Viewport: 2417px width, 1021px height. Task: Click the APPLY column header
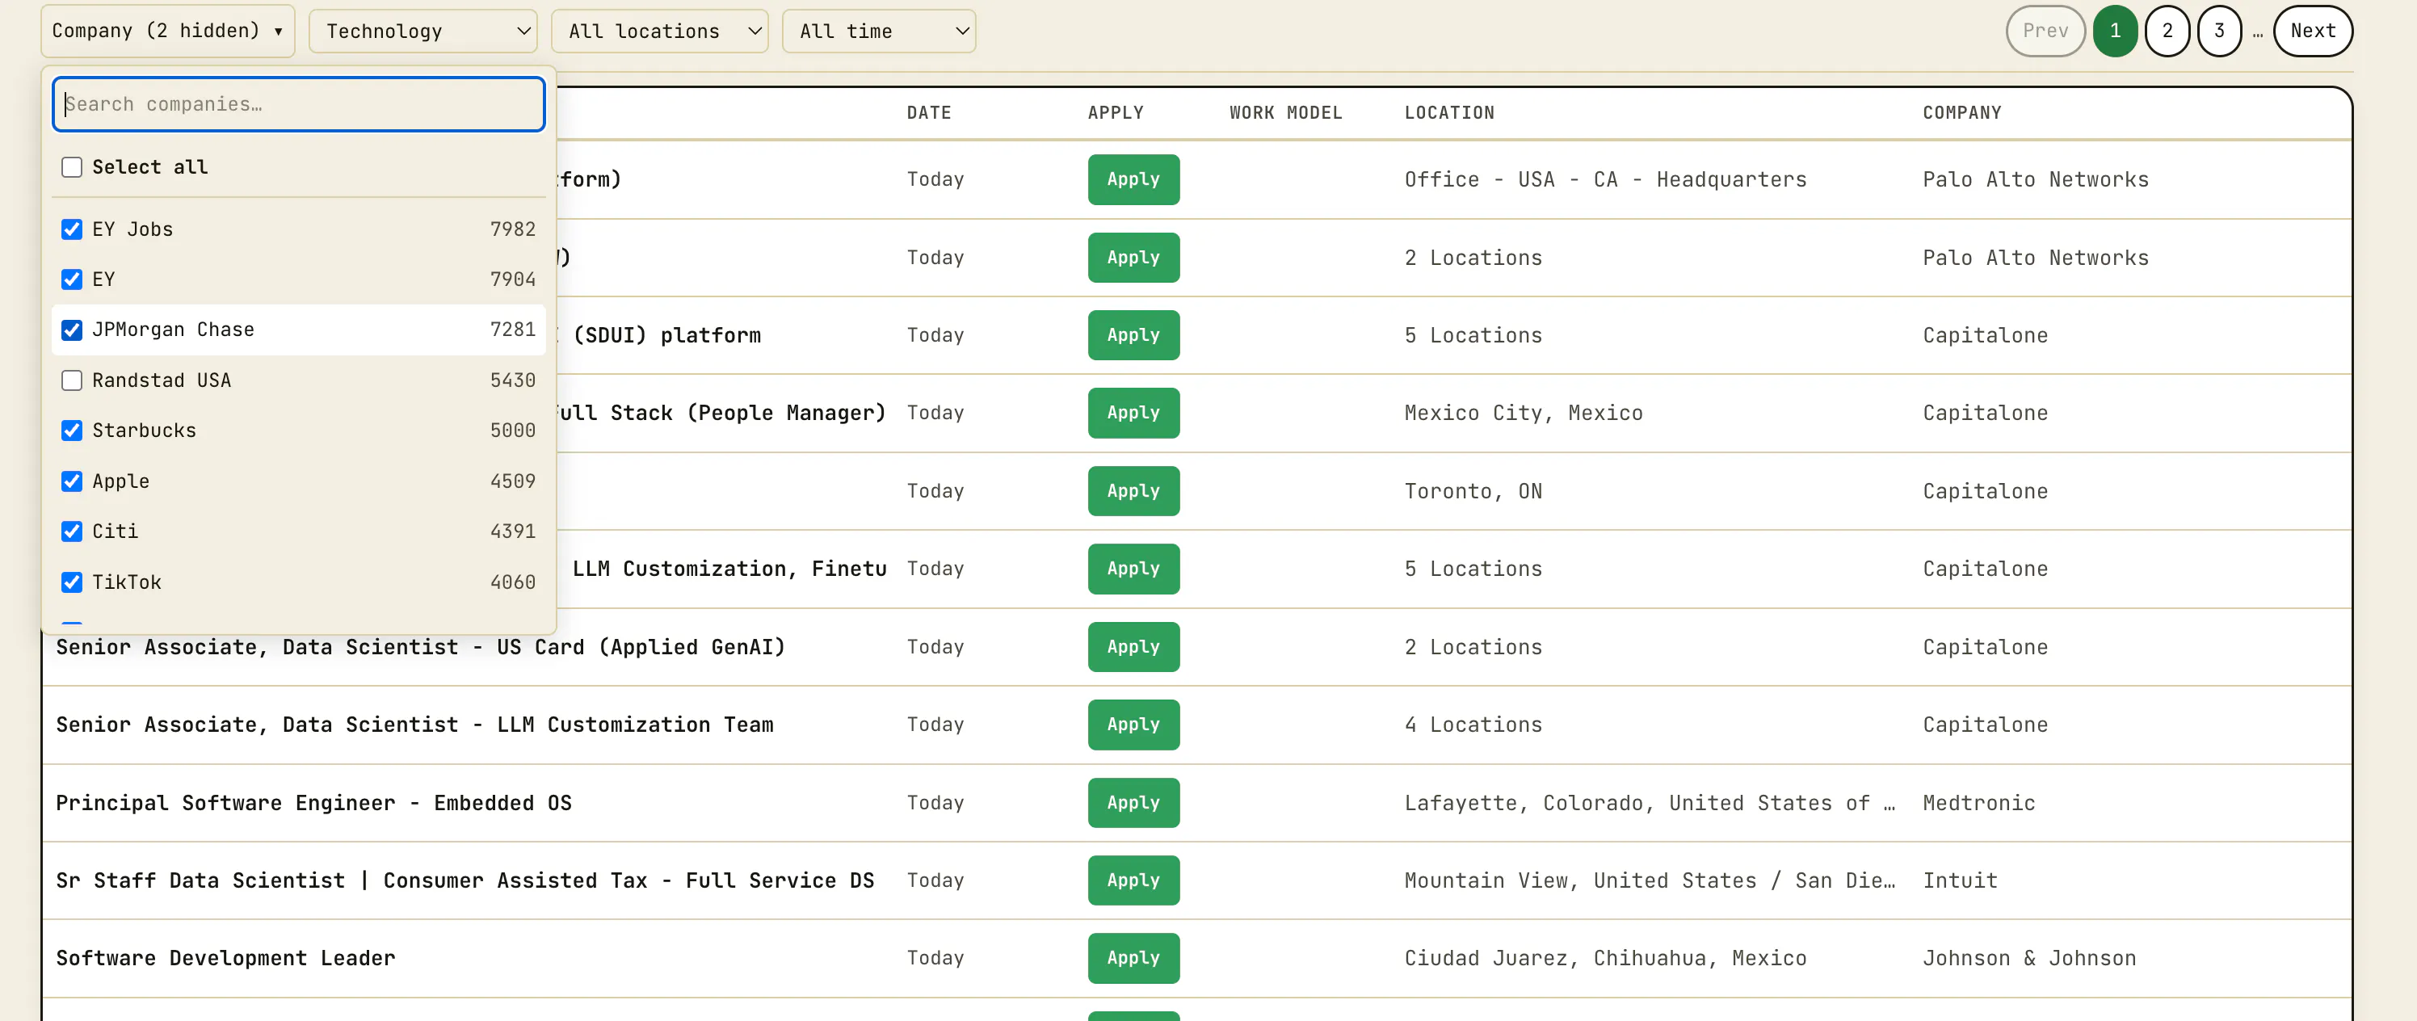click(x=1116, y=112)
